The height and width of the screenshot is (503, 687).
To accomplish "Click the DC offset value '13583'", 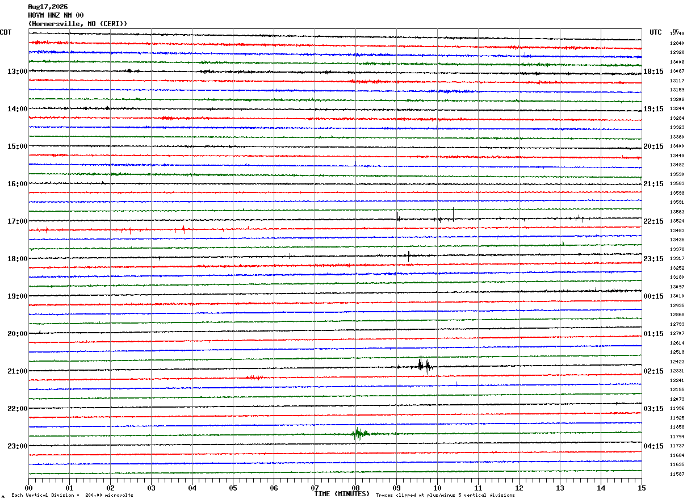I will 677,184.
